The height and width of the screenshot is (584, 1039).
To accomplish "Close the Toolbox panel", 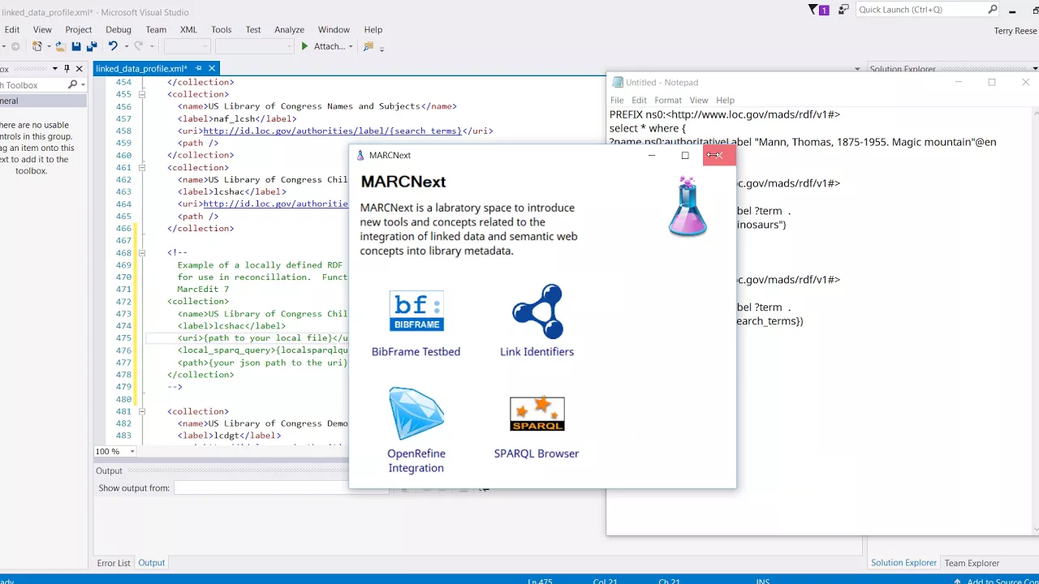I will pos(79,69).
